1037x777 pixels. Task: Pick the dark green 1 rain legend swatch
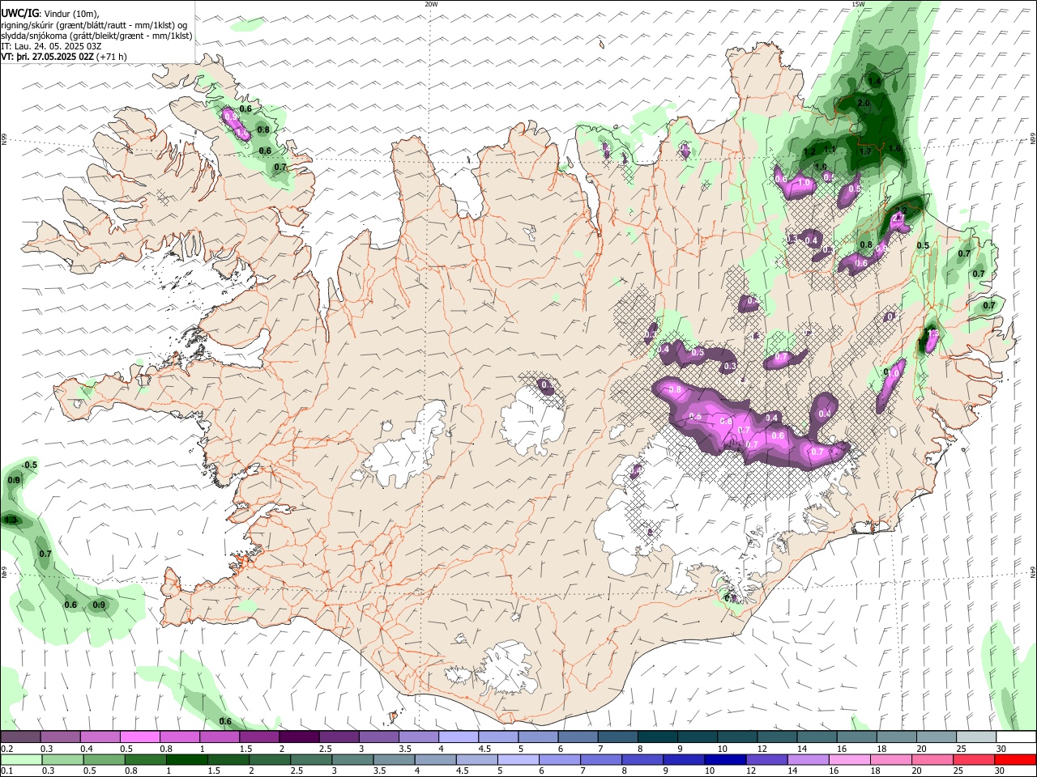[x=186, y=759]
